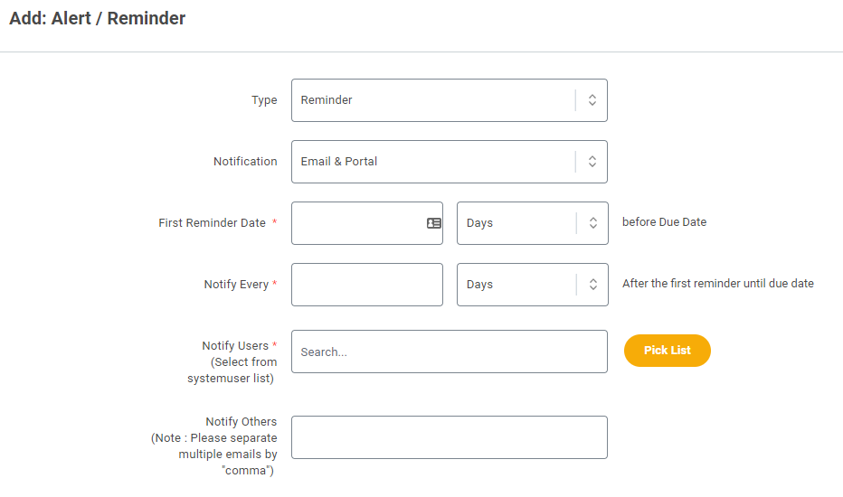Image resolution: width=843 pixels, height=497 pixels.
Task: Click 'After the first reminder until due date' text
Action: (718, 283)
